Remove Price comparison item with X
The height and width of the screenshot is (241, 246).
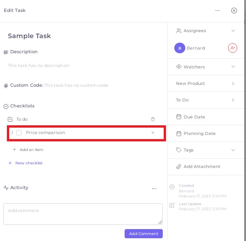click(153, 133)
